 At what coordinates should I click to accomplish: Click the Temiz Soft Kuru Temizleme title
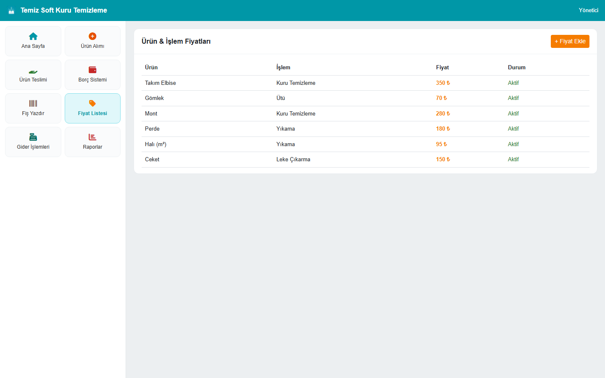tap(64, 10)
